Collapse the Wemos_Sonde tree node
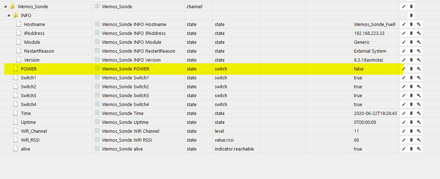 coord(5,6)
